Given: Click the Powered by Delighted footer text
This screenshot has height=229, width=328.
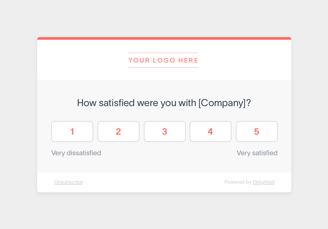Looking at the screenshot, I should click(x=249, y=182).
